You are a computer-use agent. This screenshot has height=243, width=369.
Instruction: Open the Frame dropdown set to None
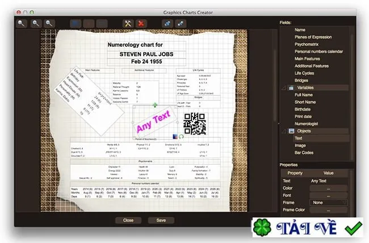328,203
